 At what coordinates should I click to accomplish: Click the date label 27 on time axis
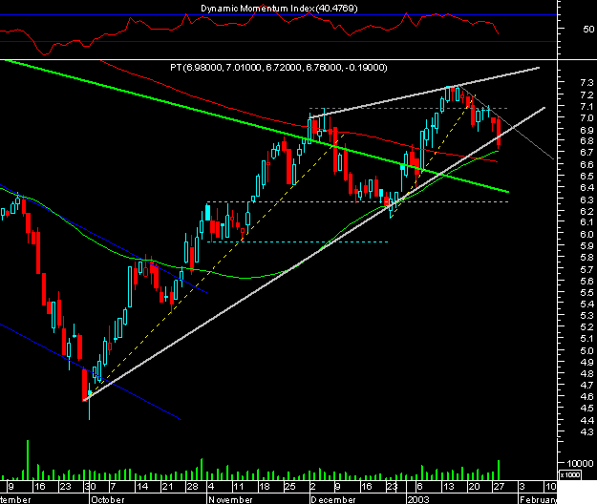pyautogui.click(x=500, y=487)
